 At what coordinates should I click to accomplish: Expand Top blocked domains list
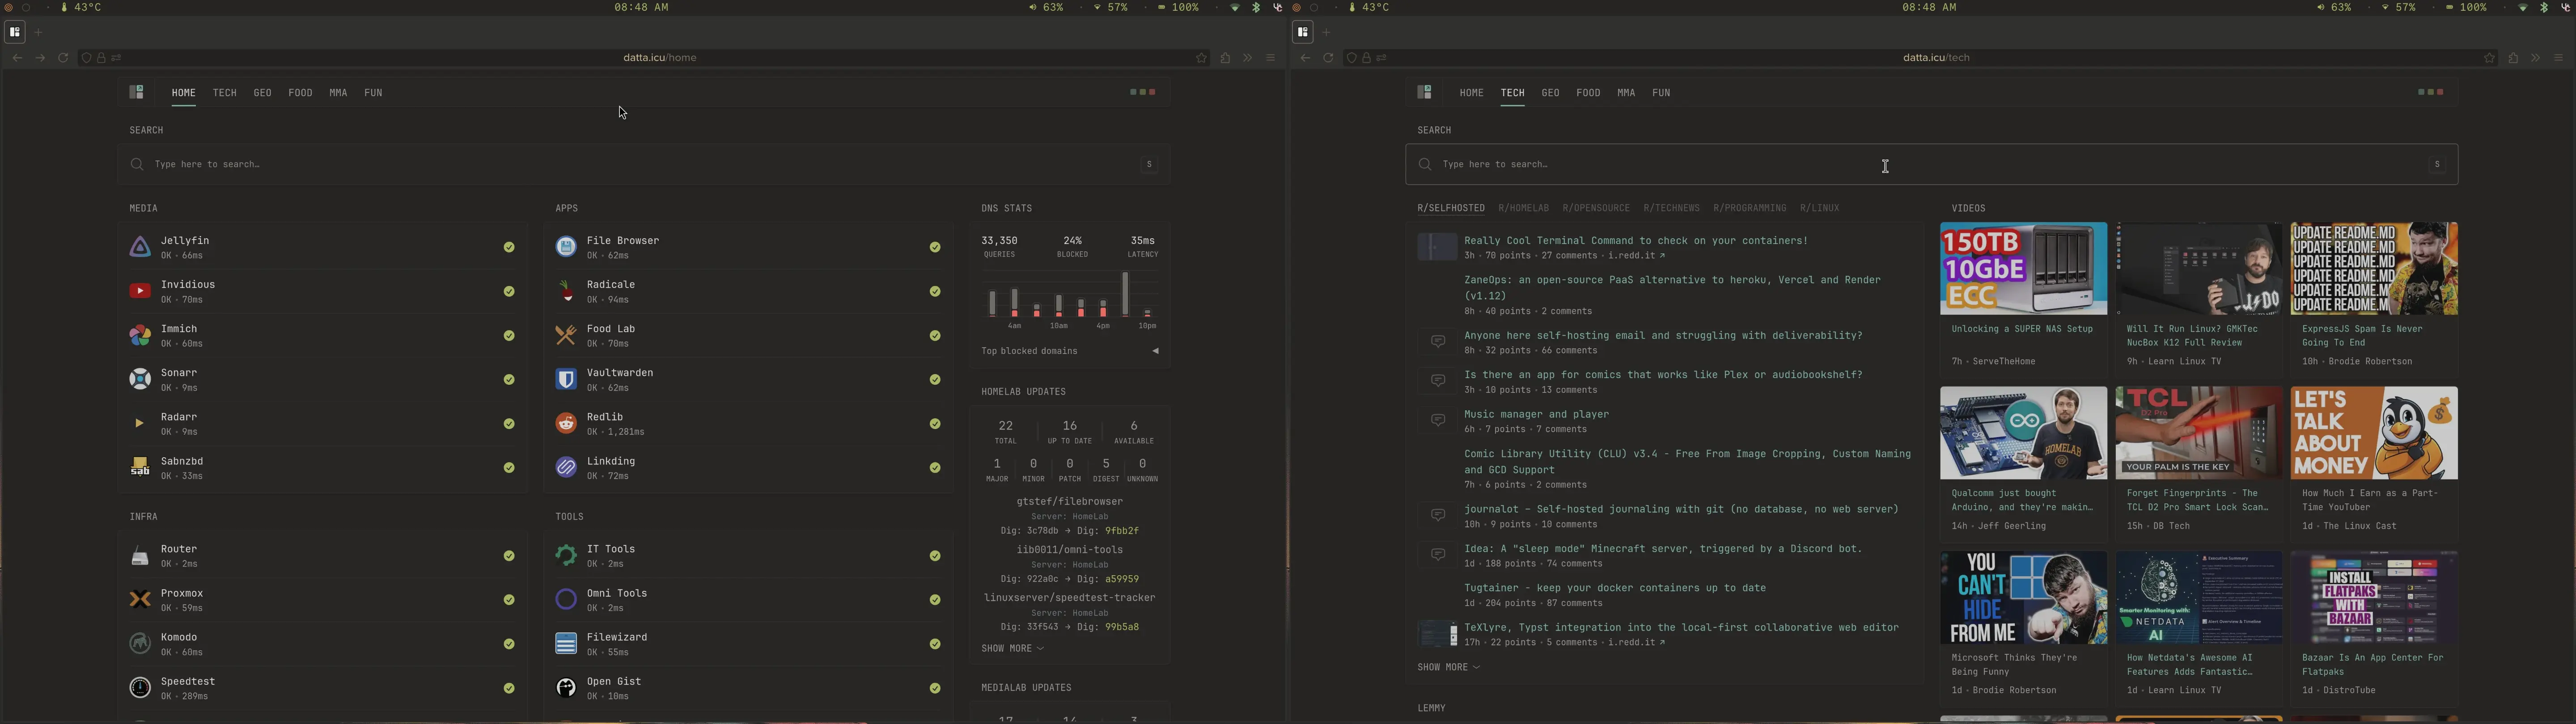[x=1155, y=351]
